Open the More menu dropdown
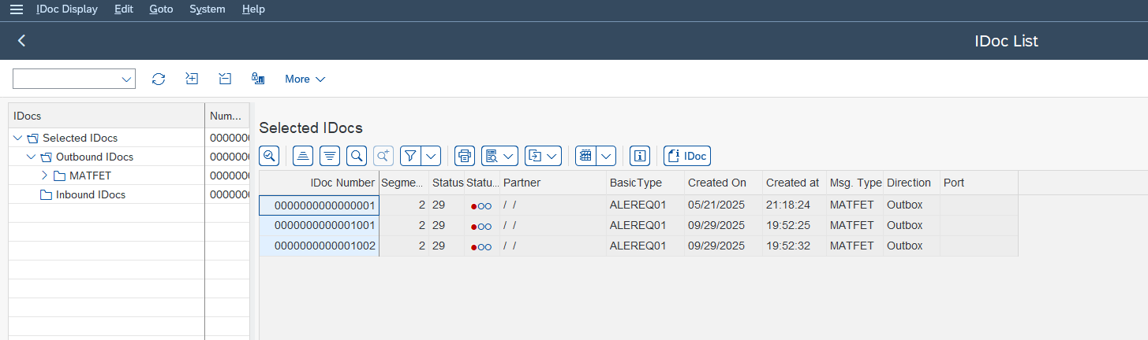This screenshot has height=340, width=1148. pyautogui.click(x=305, y=79)
